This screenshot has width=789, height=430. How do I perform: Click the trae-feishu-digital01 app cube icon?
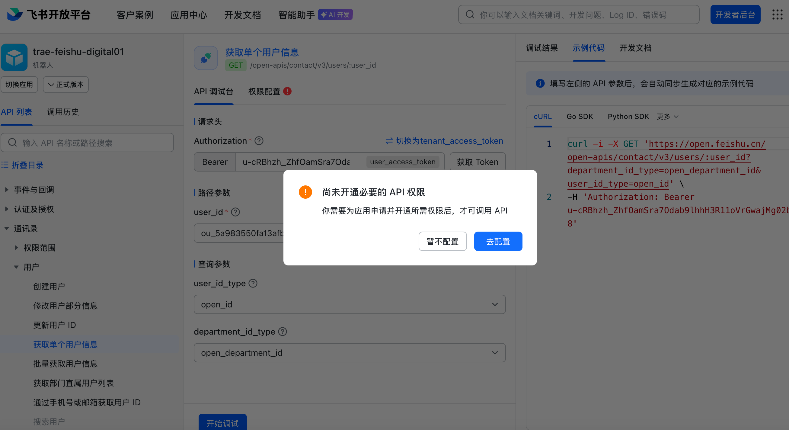tap(14, 57)
